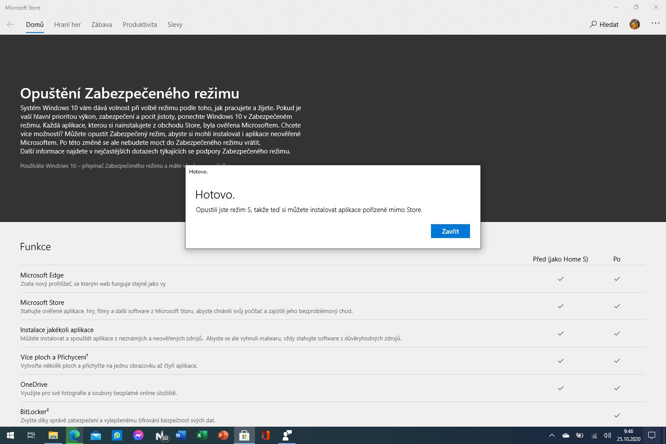Image resolution: width=666 pixels, height=444 pixels.
Task: Open the notification Action Center
Action: coord(652,435)
